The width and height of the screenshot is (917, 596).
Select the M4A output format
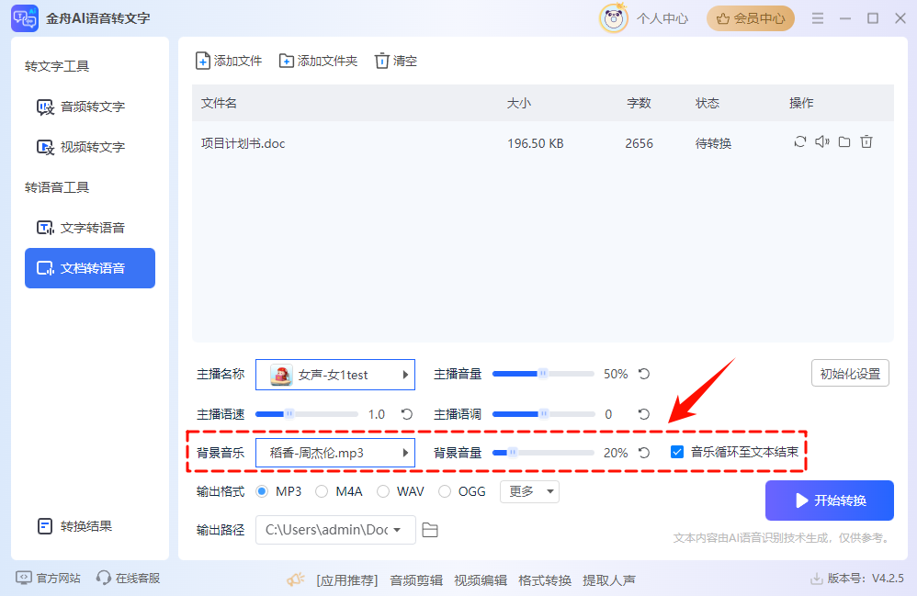pyautogui.click(x=323, y=491)
